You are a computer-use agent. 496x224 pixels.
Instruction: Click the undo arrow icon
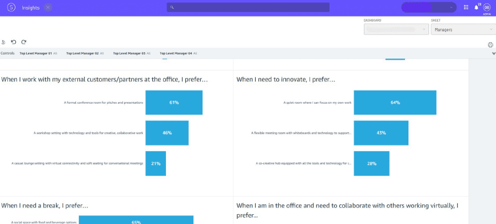click(14, 42)
